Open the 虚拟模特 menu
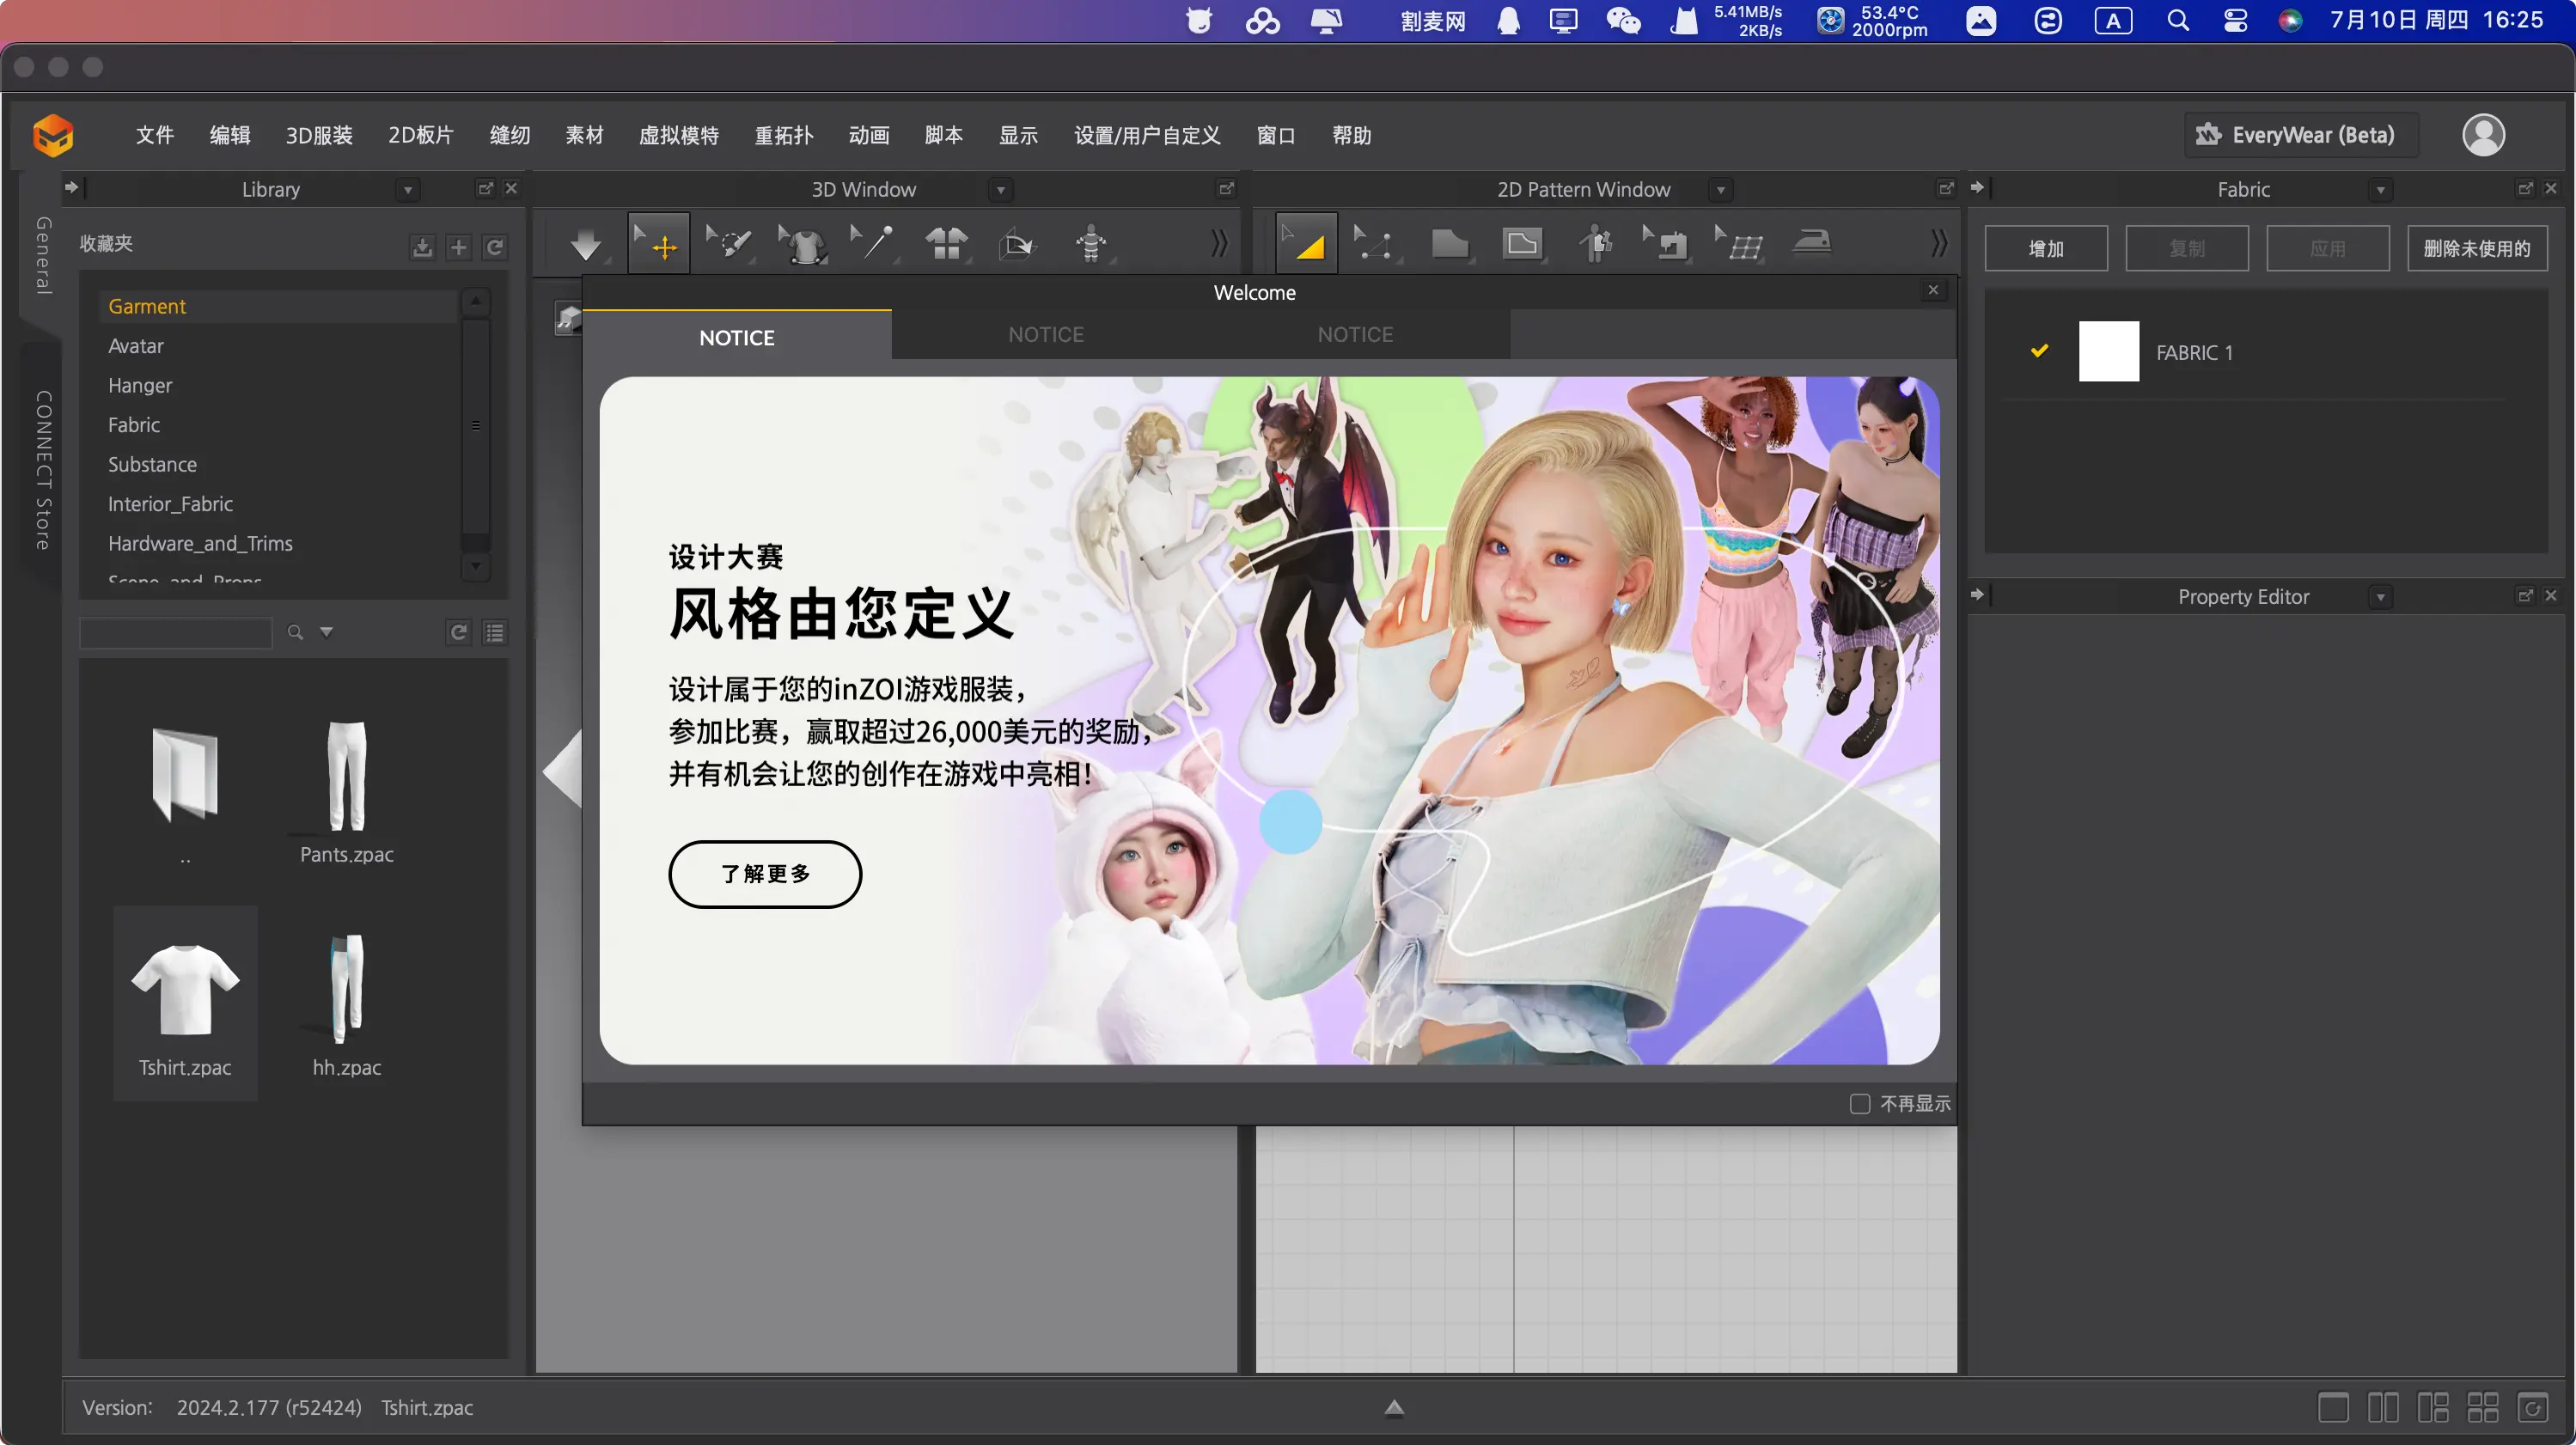 pos(678,135)
